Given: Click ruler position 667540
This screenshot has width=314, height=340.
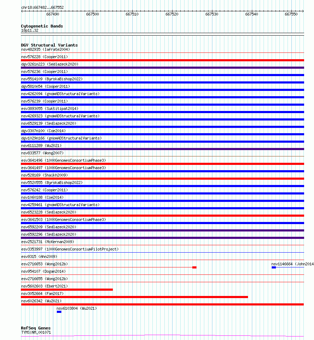Looking at the screenshot, I should [x=252, y=14].
